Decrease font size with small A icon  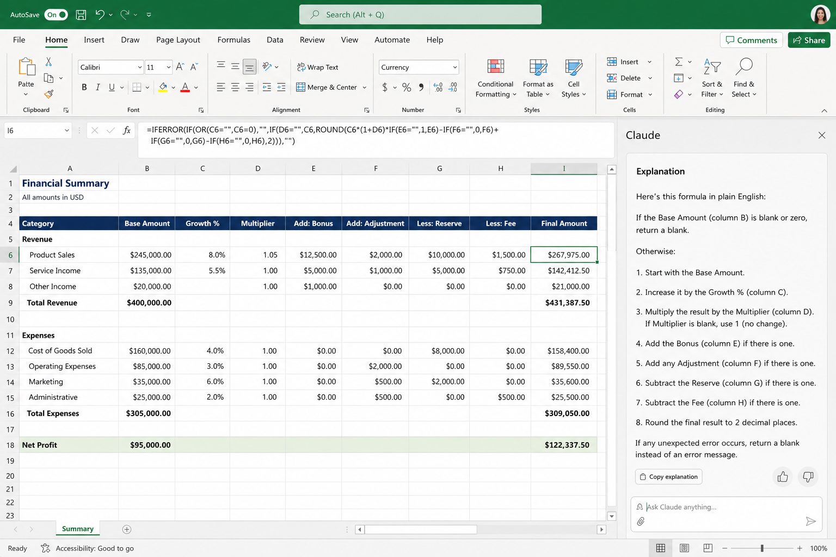(x=194, y=67)
